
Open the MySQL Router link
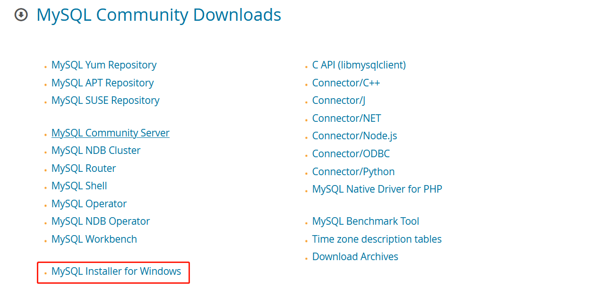84,169
